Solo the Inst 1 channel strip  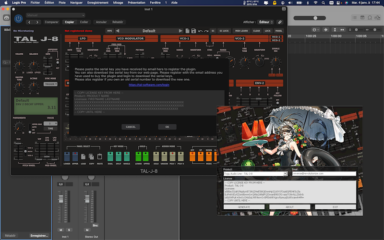tap(69, 230)
